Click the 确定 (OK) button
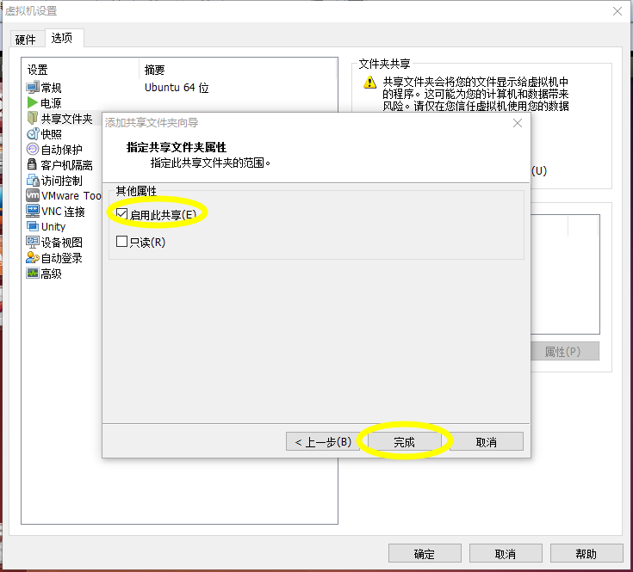633x572 pixels. (x=425, y=553)
